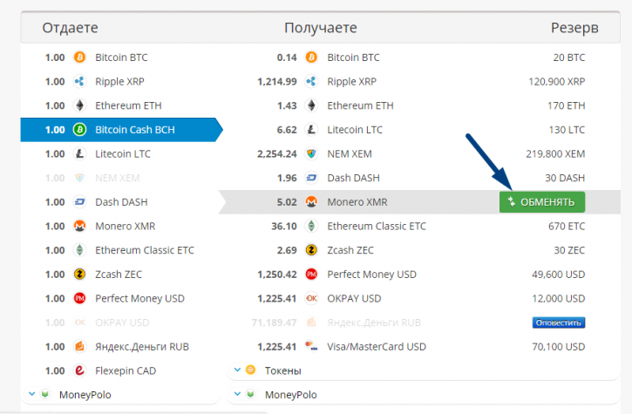Click the Dash DASH icon in Получаете column
Viewport: 632px width, 414px height.
pos(311,178)
